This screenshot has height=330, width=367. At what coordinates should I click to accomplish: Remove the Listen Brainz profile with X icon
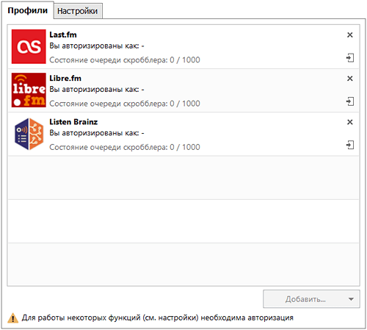(x=350, y=122)
